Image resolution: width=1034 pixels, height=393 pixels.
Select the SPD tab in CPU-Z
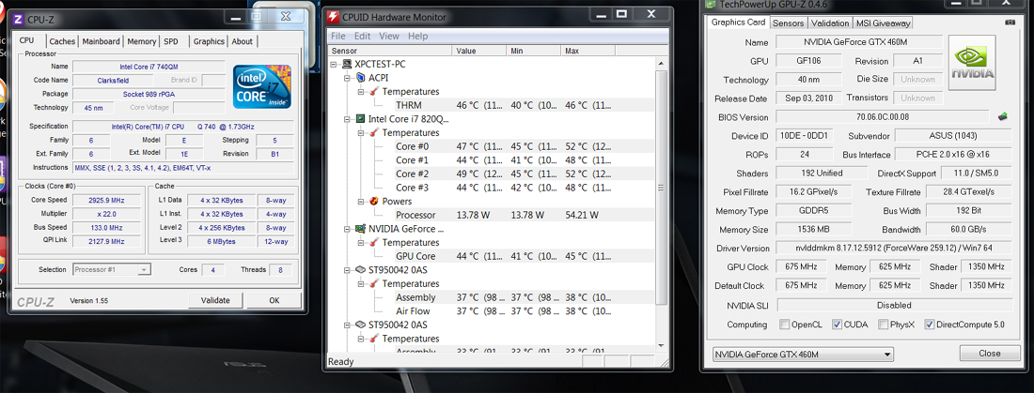click(171, 41)
